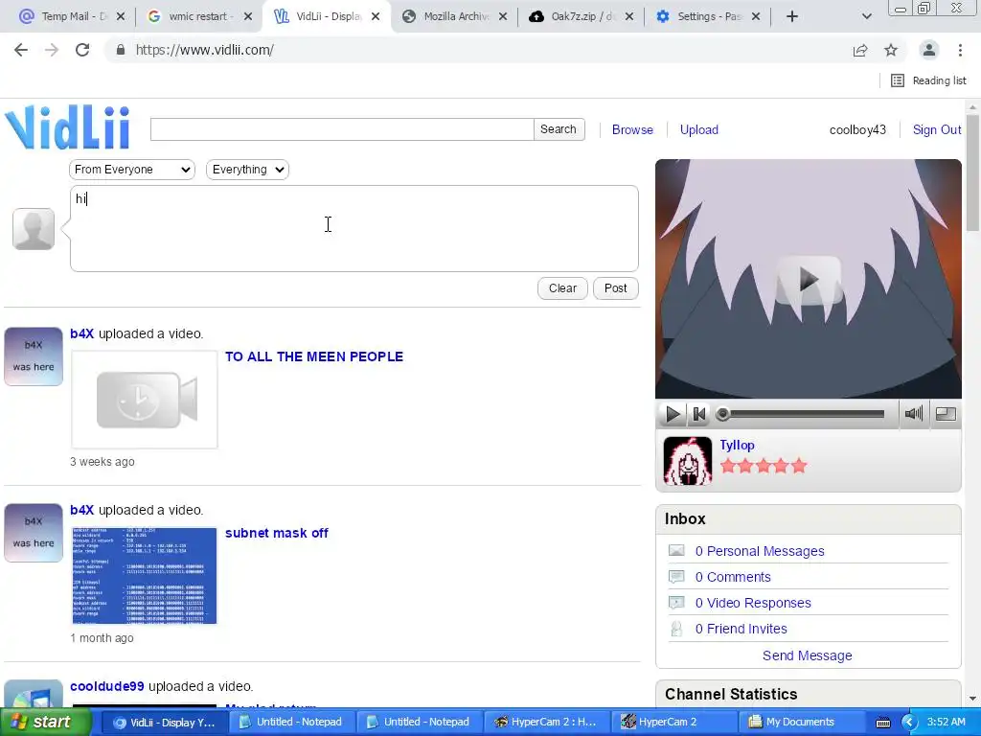Open the Reading list

928,80
